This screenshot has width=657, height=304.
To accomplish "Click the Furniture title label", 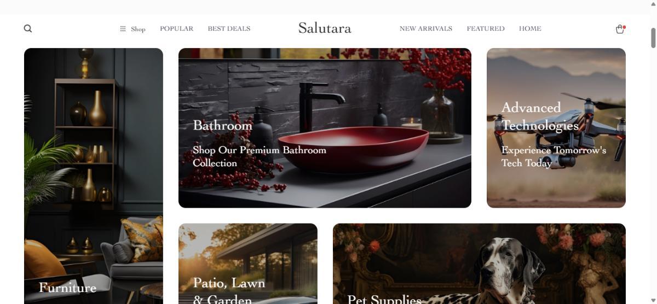I will [x=67, y=288].
